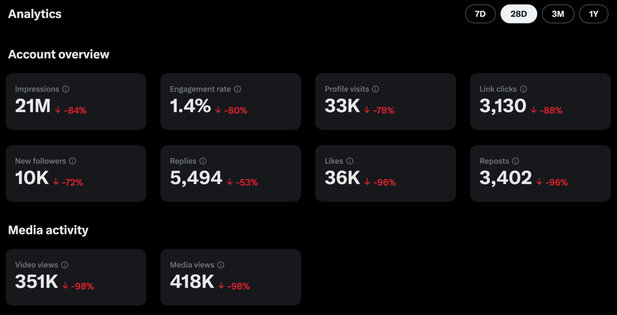The width and height of the screenshot is (617, 315).
Task: Click the Reposts info icon
Action: coord(515,161)
